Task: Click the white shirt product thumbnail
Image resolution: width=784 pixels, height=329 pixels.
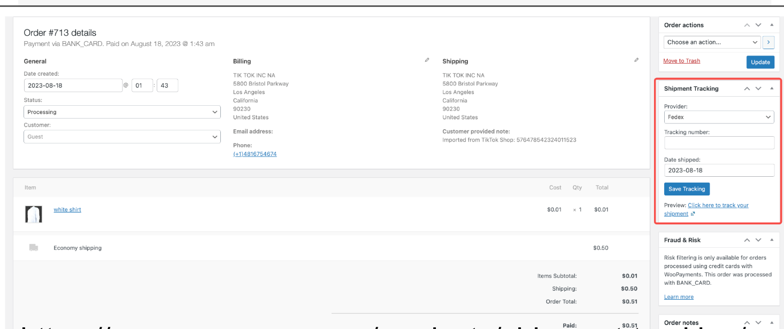Action: tap(34, 214)
